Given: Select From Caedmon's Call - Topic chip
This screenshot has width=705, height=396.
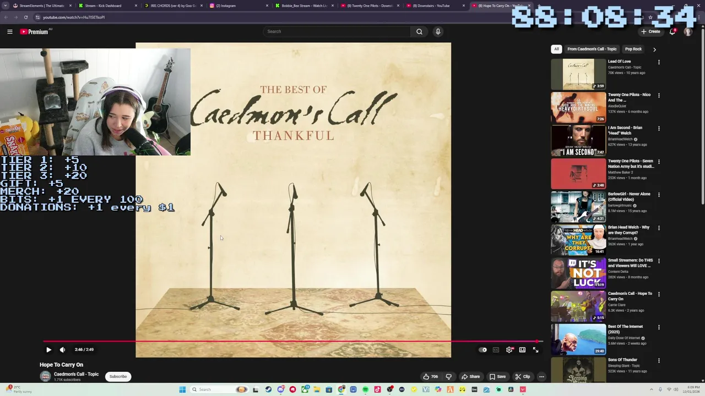Looking at the screenshot, I should [592, 49].
